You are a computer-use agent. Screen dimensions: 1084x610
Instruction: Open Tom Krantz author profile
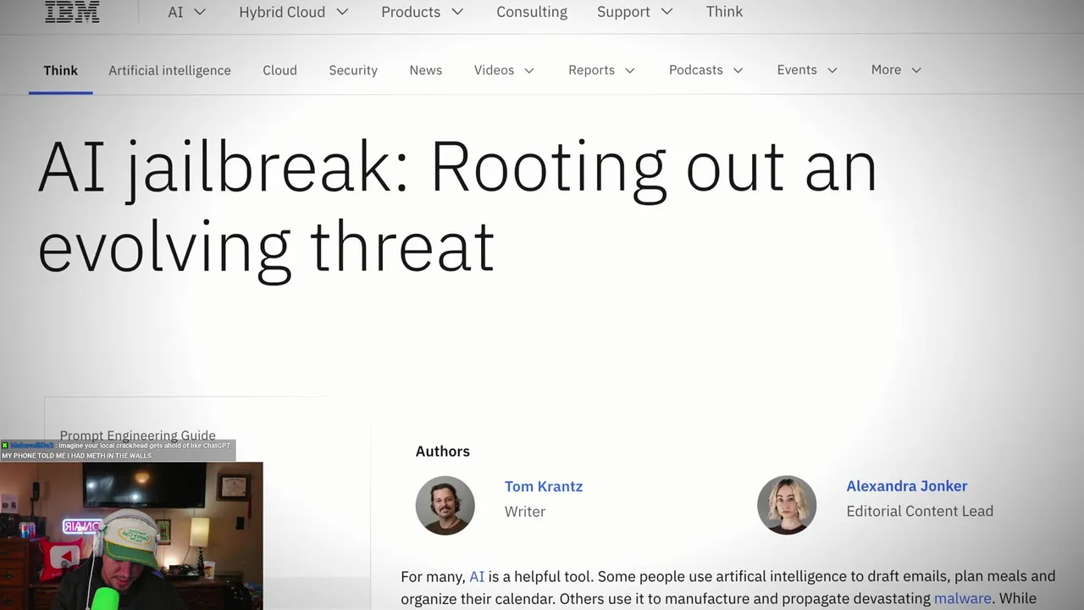coord(544,486)
